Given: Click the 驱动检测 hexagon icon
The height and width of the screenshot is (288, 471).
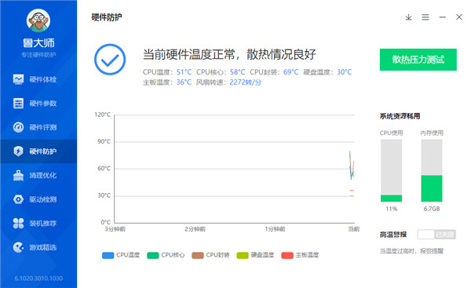Looking at the screenshot, I should pyautogui.click(x=18, y=199).
